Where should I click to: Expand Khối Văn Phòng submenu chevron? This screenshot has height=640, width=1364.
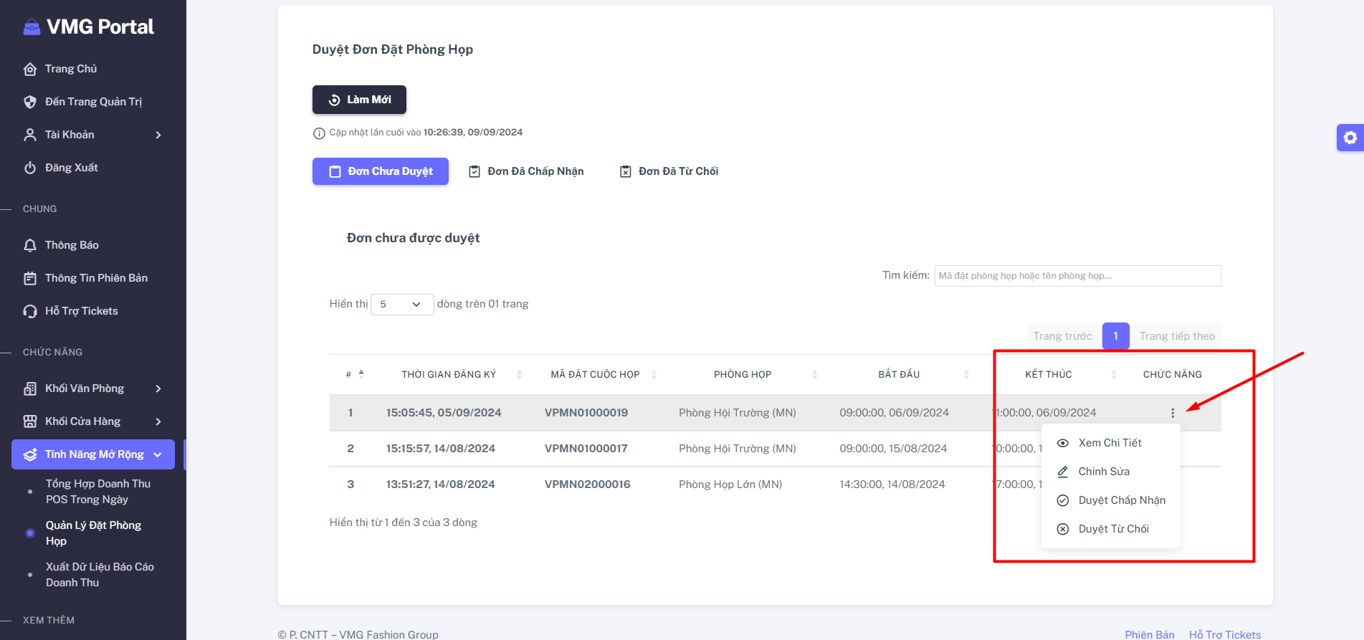coord(158,388)
